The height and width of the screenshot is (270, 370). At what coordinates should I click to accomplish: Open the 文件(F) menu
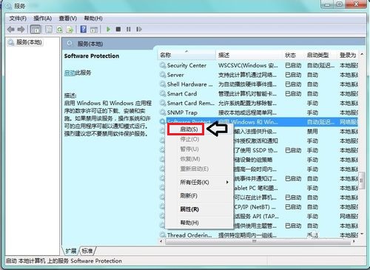coord(18,18)
